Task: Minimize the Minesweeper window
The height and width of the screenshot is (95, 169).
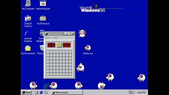Action: tap(66, 34)
